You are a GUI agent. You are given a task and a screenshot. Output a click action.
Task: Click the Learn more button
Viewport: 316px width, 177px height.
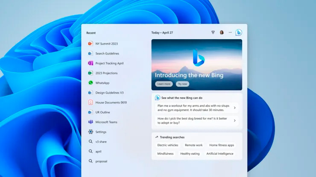pos(164,84)
